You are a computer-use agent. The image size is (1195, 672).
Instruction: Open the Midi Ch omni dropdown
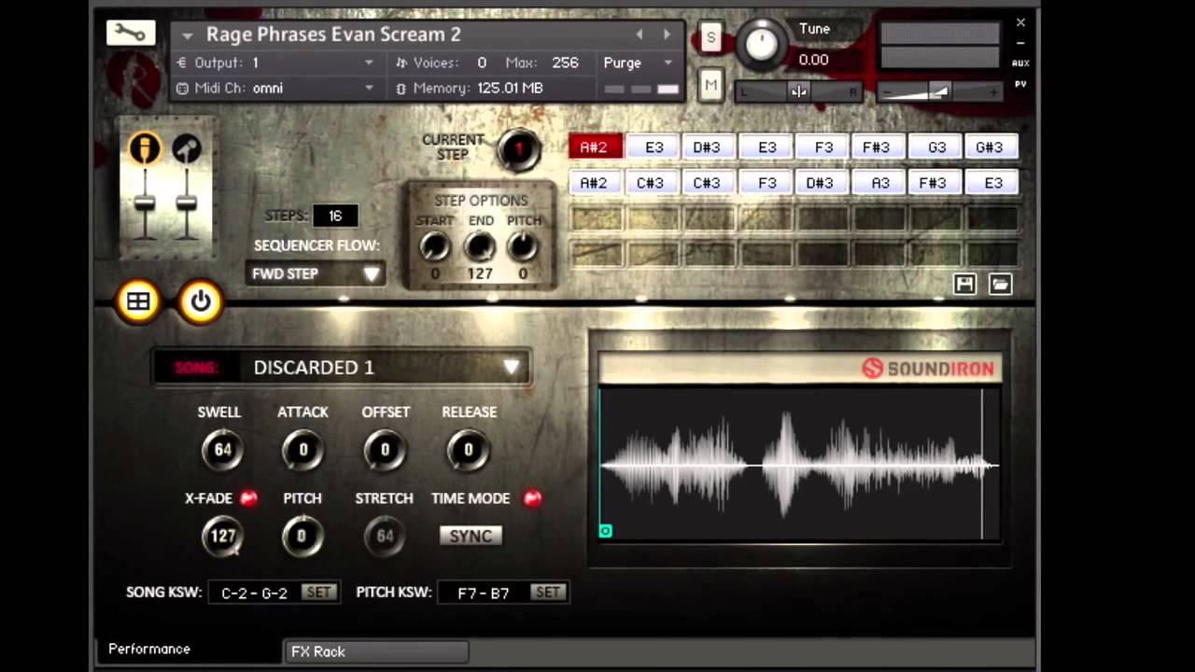click(x=369, y=88)
